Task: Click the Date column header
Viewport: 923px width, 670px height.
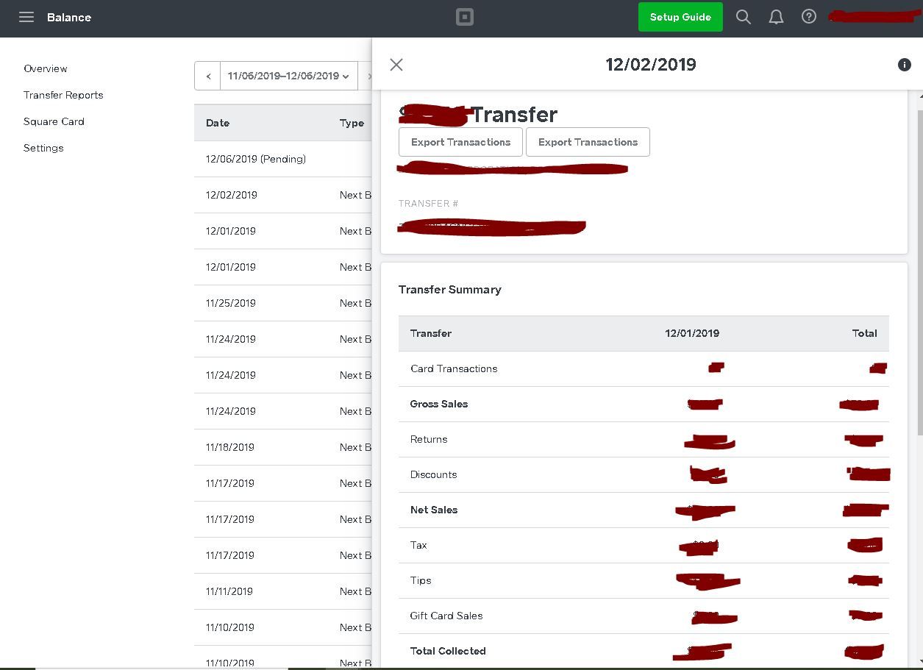Action: pos(218,123)
